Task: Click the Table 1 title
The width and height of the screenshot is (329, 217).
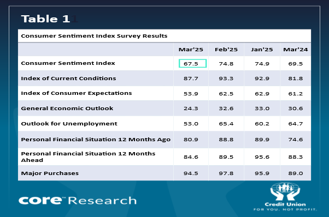Action: click(45, 19)
